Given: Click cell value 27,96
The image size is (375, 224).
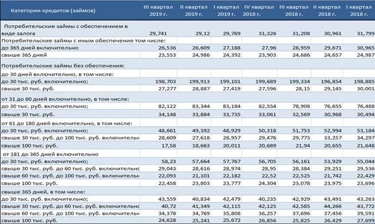Looking at the screenshot, I should [x=269, y=48].
